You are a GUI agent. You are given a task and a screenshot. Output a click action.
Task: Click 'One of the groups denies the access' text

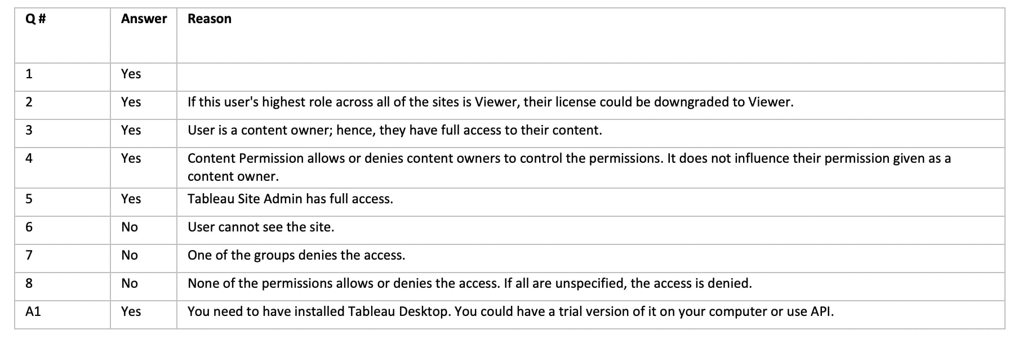[296, 255]
